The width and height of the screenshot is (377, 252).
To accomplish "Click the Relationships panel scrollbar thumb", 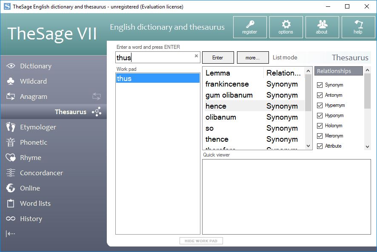I will 367,91.
